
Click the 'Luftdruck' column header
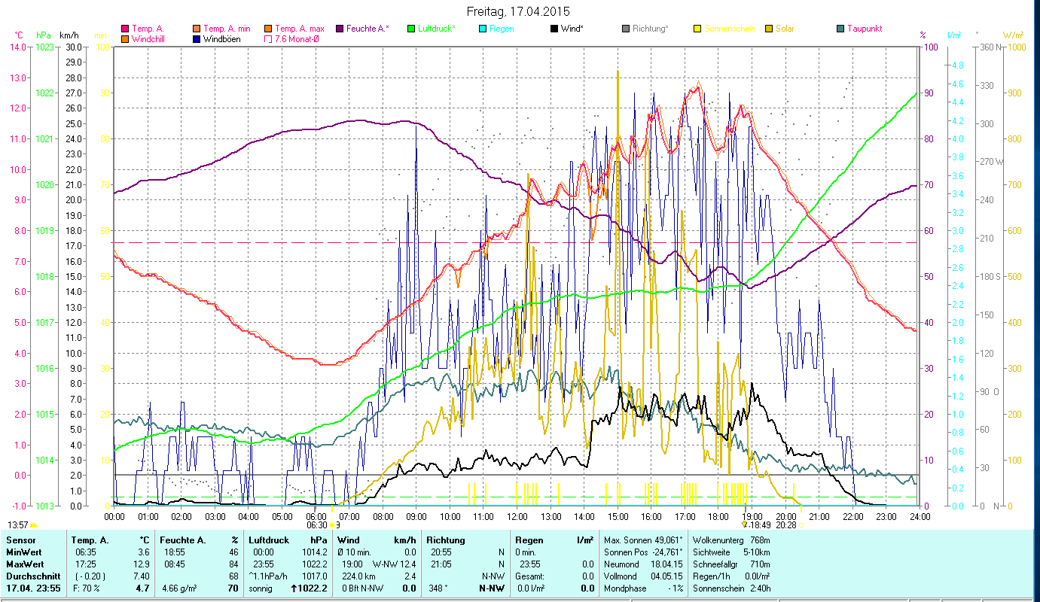click(x=269, y=540)
